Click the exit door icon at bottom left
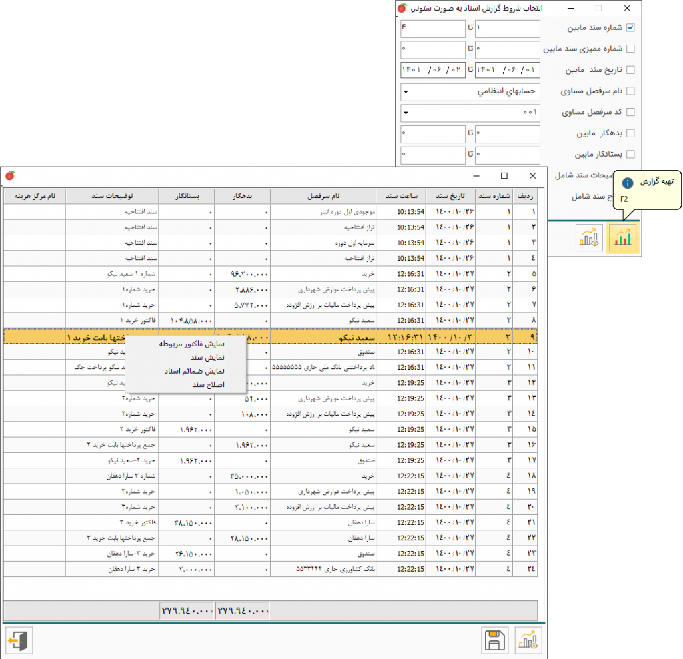Viewport: 683px width, 659px height. (19, 641)
